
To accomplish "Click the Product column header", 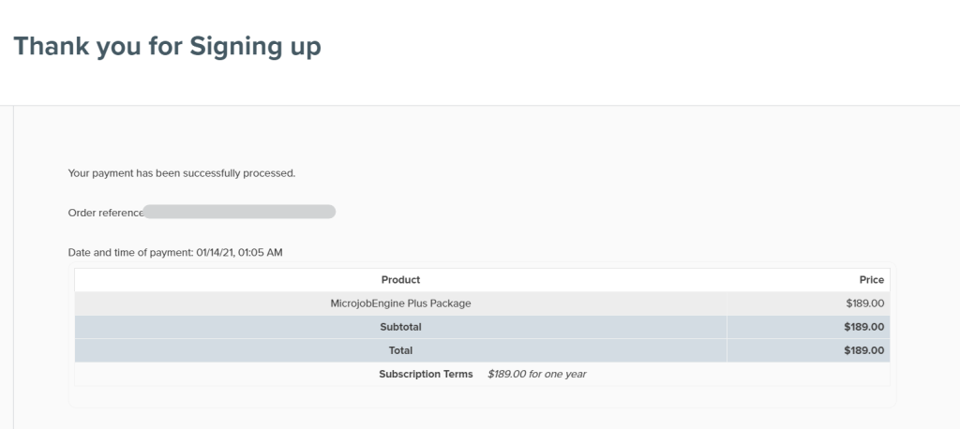I will [x=400, y=280].
